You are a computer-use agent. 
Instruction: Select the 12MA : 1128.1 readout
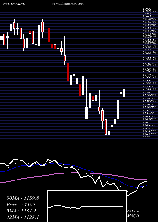[22, 217]
